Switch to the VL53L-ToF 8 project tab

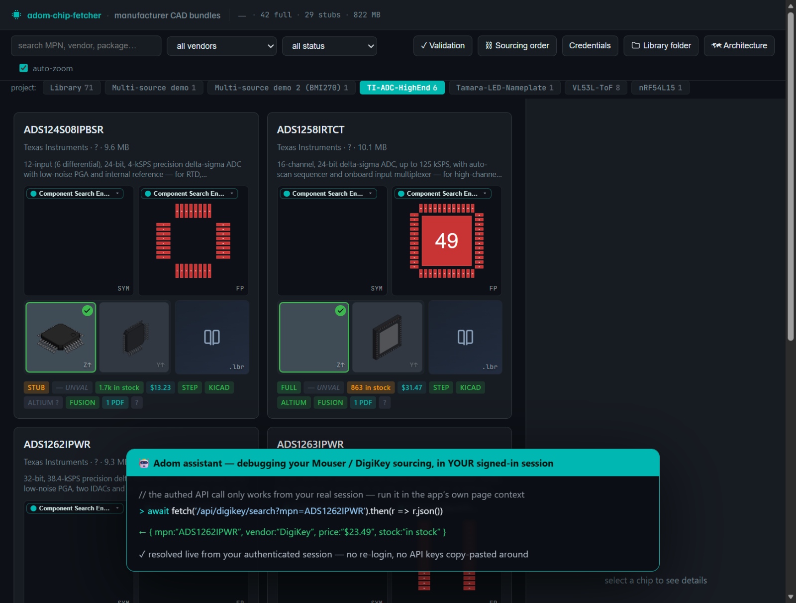point(596,88)
